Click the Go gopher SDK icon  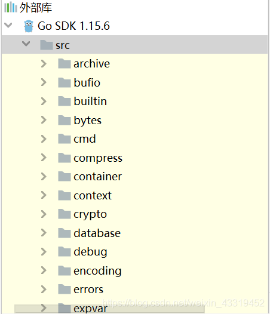click(29, 26)
